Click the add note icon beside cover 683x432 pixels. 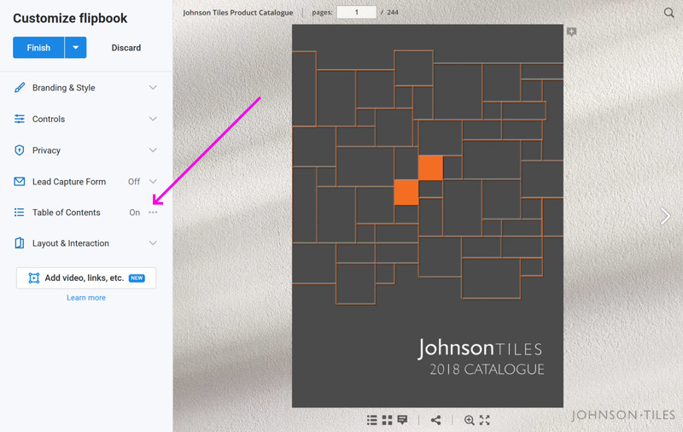571,32
